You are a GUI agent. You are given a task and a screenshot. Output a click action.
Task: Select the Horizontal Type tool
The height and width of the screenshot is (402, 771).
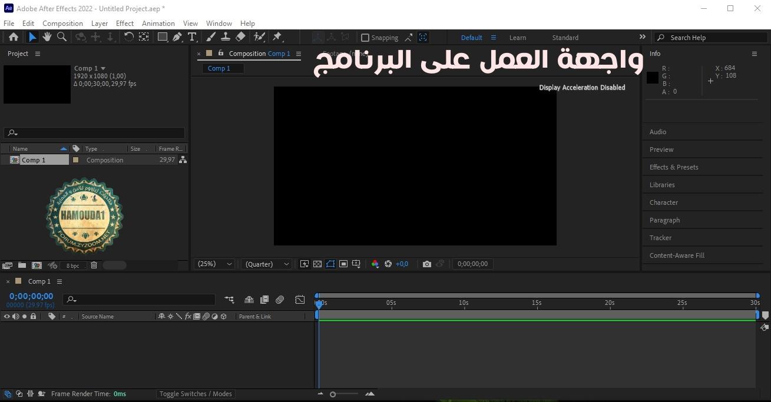(192, 37)
